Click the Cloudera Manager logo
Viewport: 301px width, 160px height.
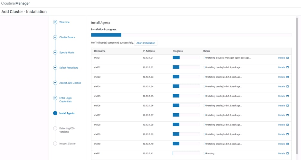click(15, 4)
